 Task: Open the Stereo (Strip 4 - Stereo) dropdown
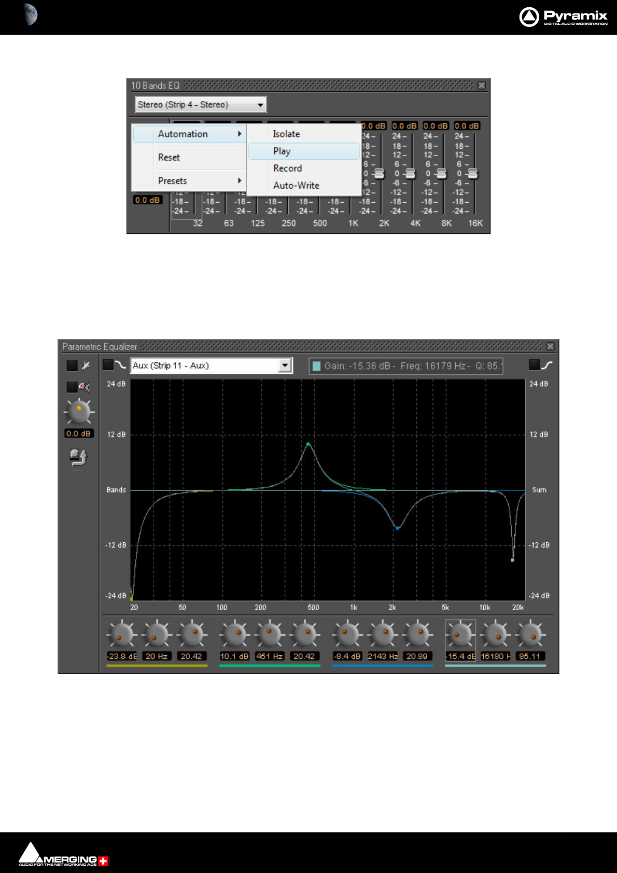coord(201,105)
